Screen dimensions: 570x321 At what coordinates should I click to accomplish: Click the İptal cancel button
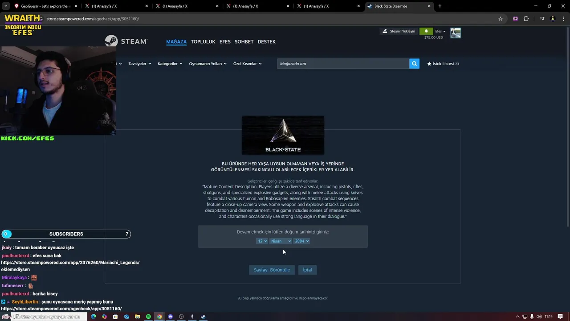[307, 270]
